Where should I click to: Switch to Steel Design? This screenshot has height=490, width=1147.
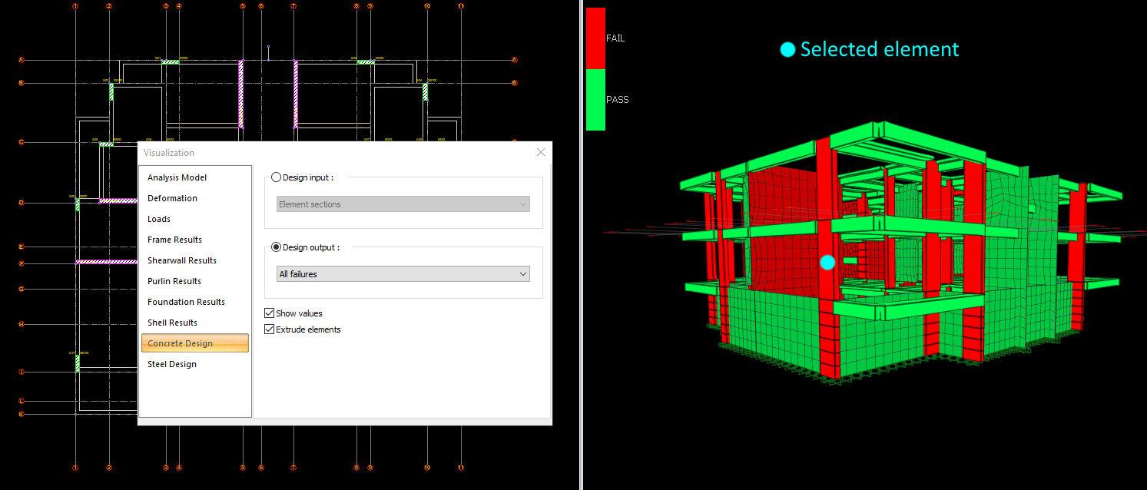coord(172,364)
